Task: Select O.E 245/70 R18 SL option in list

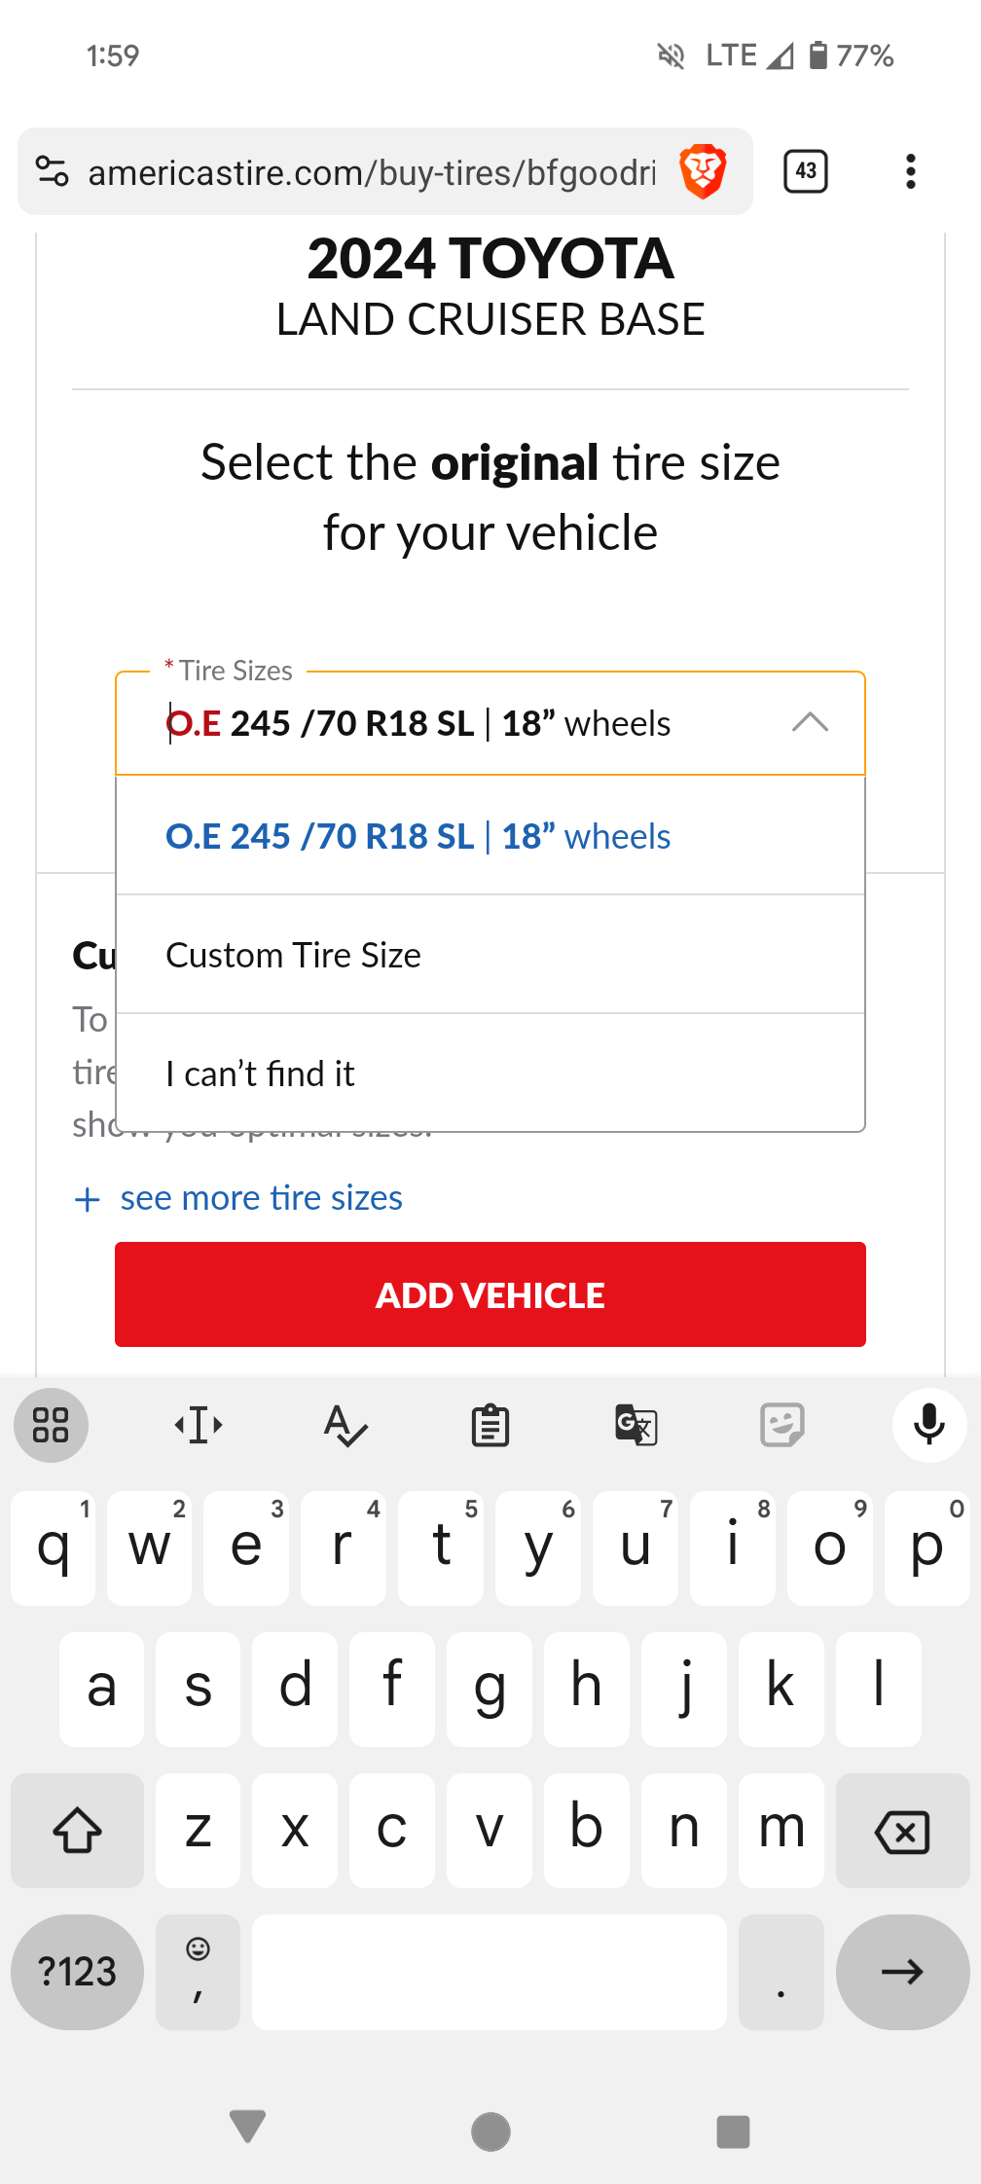Action: coord(490,836)
